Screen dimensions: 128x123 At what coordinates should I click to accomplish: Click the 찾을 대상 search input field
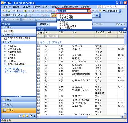(54, 24)
